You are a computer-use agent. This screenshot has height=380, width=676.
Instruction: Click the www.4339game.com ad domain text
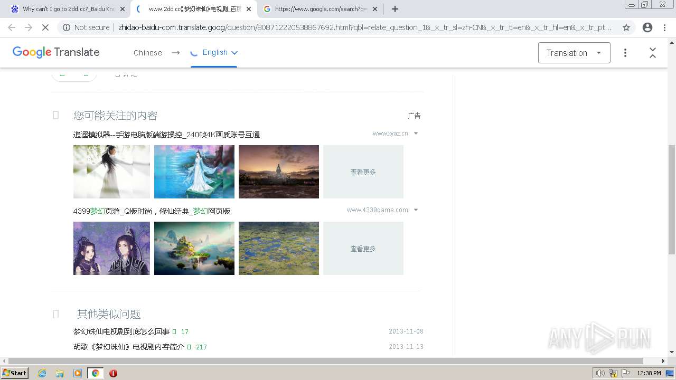[378, 210]
